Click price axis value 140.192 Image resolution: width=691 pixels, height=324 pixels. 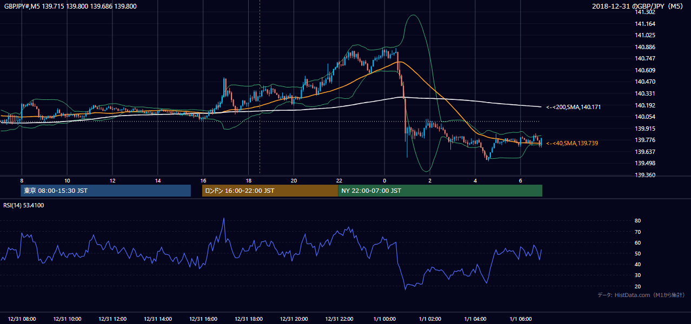645,105
